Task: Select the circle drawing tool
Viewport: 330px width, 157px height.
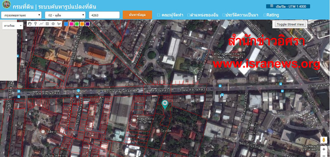Action: [x=53, y=24]
